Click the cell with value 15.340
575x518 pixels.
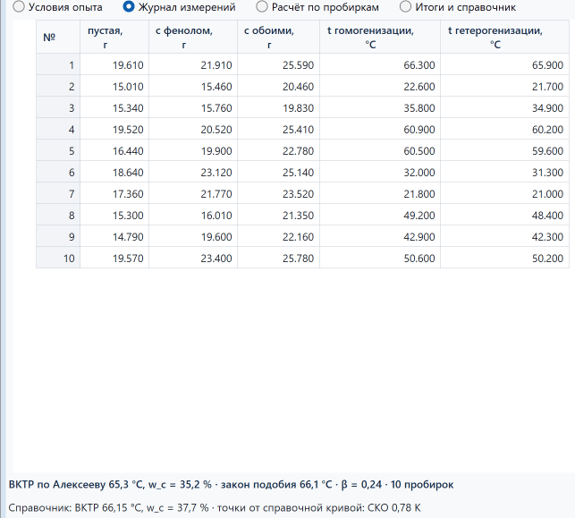point(114,108)
